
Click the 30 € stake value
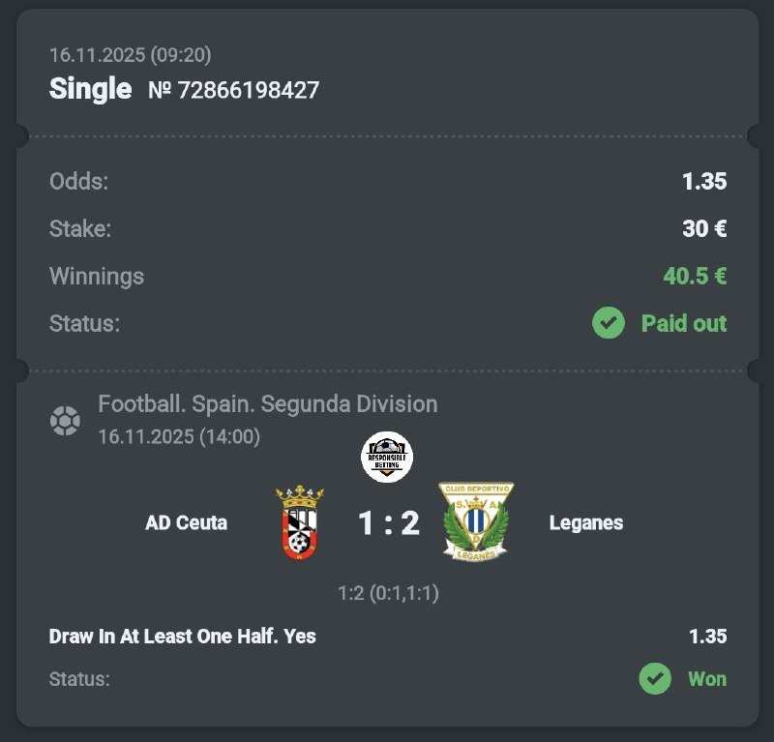[x=704, y=229]
